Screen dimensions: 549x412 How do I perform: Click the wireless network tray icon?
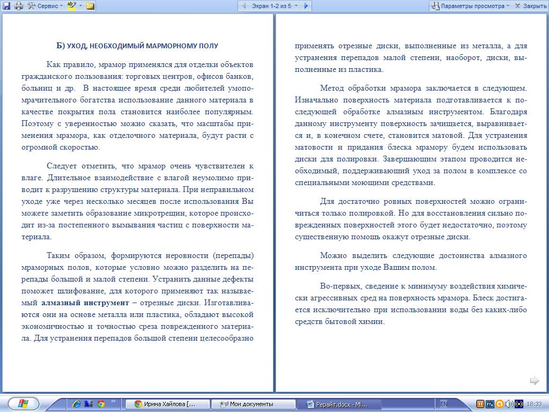518,404
